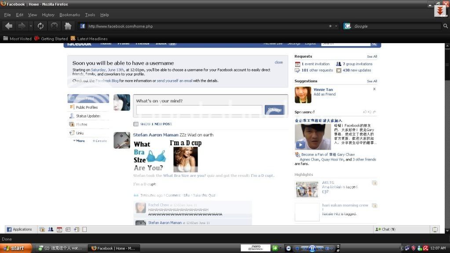This screenshot has height=253, width=450.
Task: Click the share arrow icon in Sponsored header
Action: point(374,112)
